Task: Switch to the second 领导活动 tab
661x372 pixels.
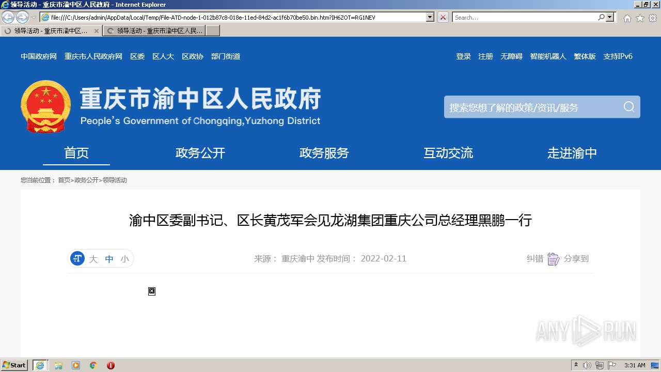Action: (x=154, y=31)
